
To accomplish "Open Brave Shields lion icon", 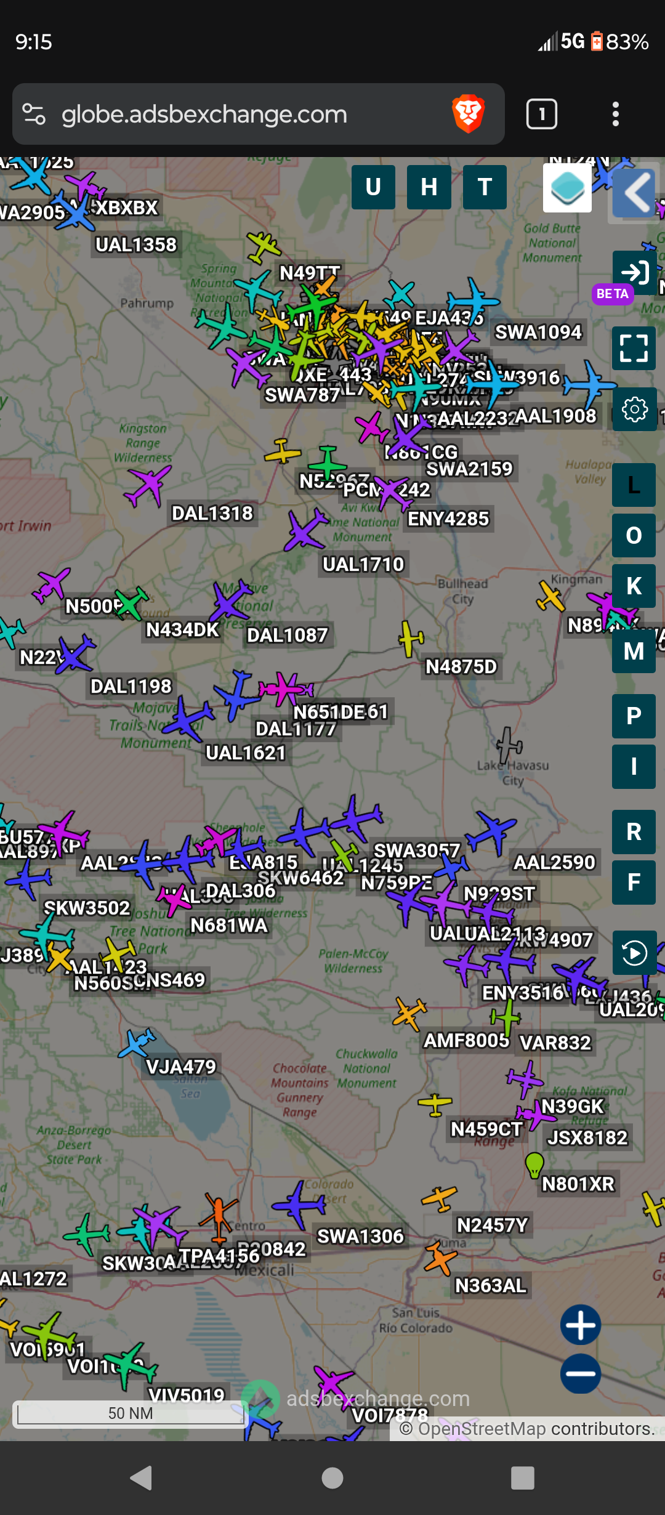I will tap(468, 114).
